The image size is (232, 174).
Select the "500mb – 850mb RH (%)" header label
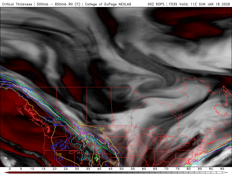pyautogui.click(x=59, y=4)
